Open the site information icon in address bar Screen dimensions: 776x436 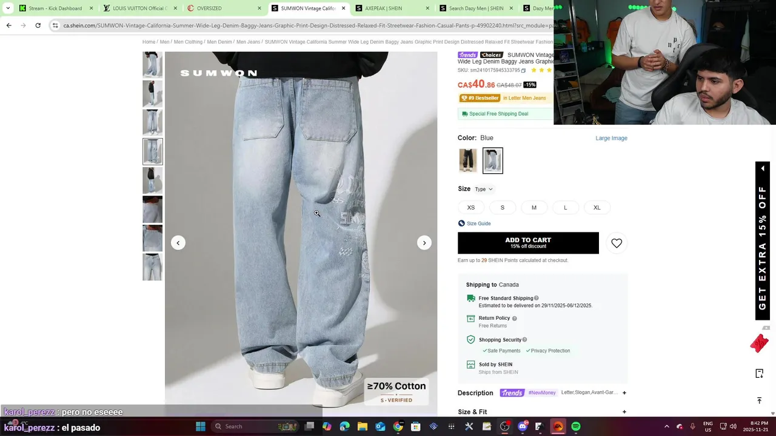(55, 25)
